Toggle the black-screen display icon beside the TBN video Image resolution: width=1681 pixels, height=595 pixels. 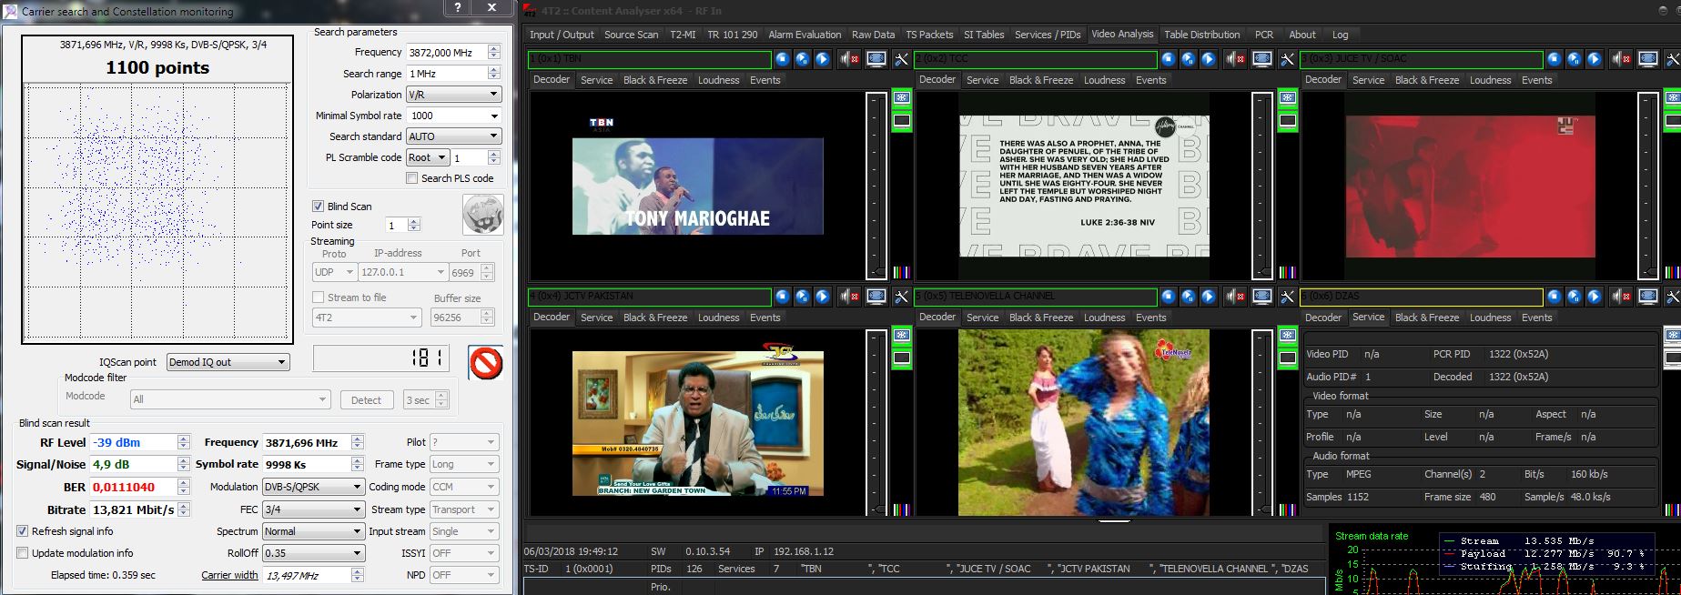902,120
